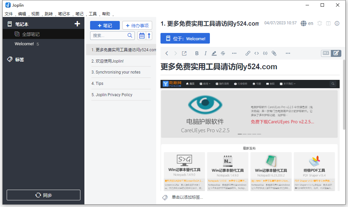Open 笔记本 menu
Screen dimensions: 348x207
tap(64, 14)
